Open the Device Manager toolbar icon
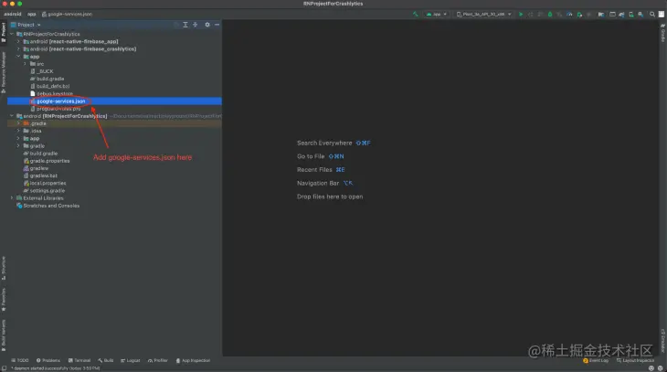 point(631,14)
